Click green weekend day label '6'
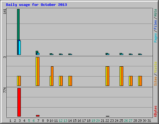Screen dimensions: 159x124 (x=34, y=121)
